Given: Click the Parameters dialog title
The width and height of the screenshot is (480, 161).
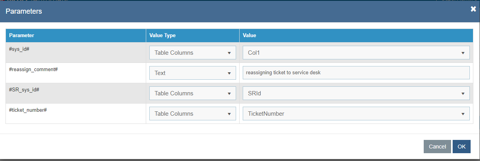Looking at the screenshot, I should coord(23,11).
